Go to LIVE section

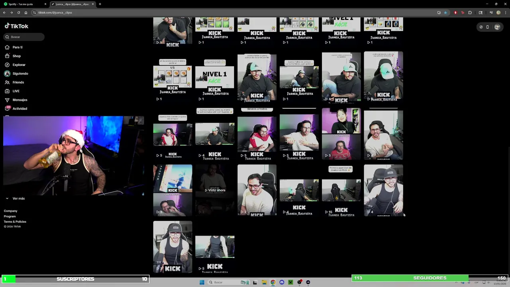pos(16,91)
